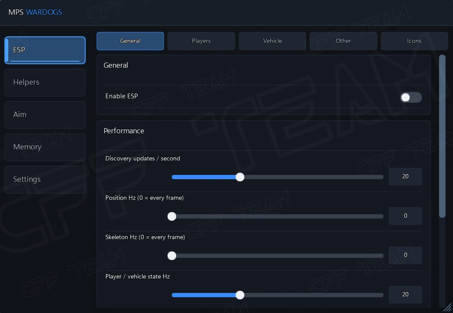
Task: Switch to the Icons tab
Action: (414, 41)
